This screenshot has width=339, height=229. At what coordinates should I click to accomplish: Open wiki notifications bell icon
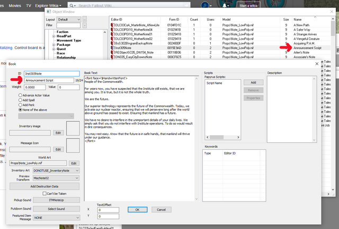pyautogui.click(x=225, y=5)
